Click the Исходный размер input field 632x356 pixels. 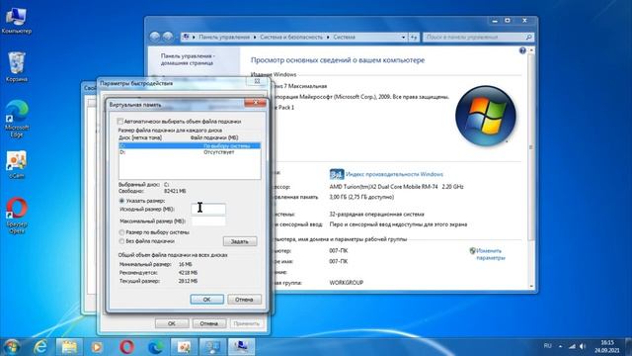(208, 209)
